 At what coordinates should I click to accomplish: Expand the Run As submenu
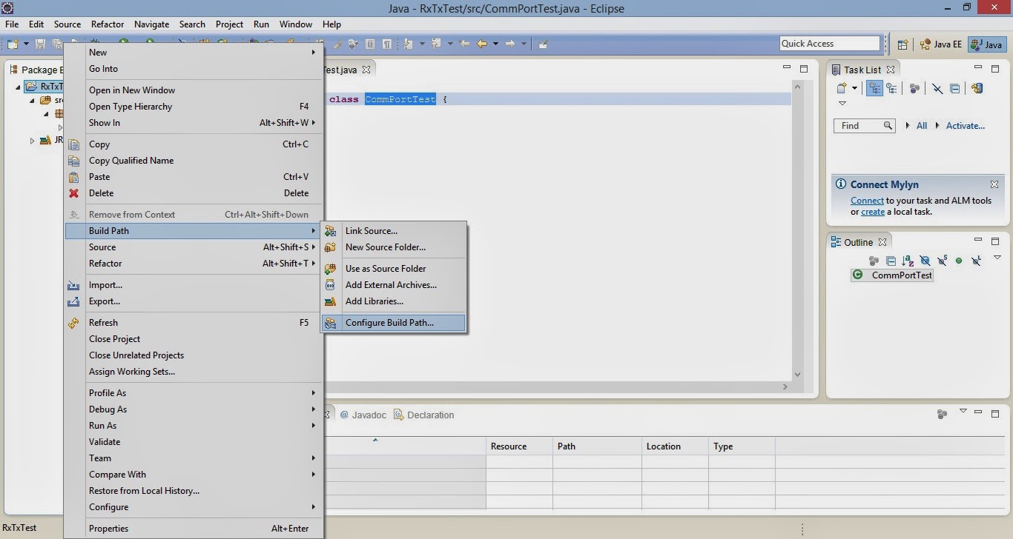pyautogui.click(x=194, y=426)
